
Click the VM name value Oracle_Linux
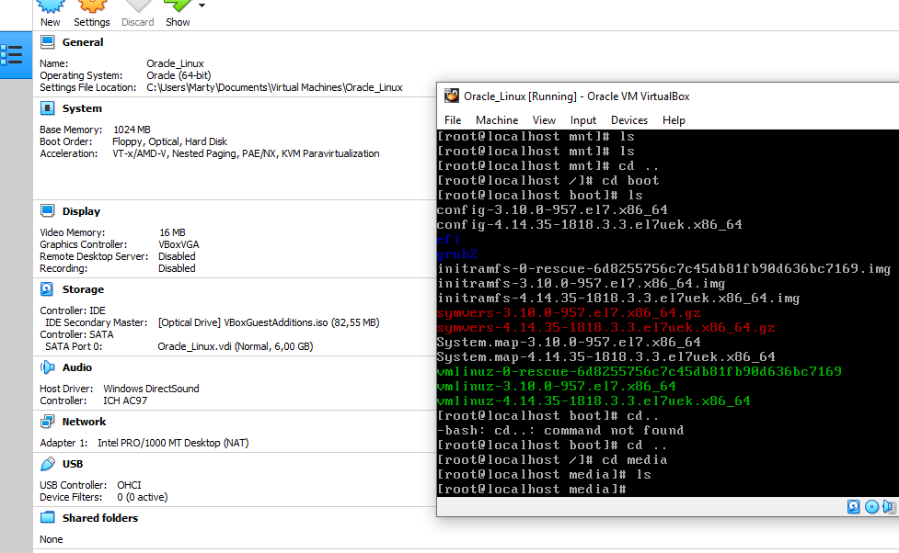[x=175, y=63]
